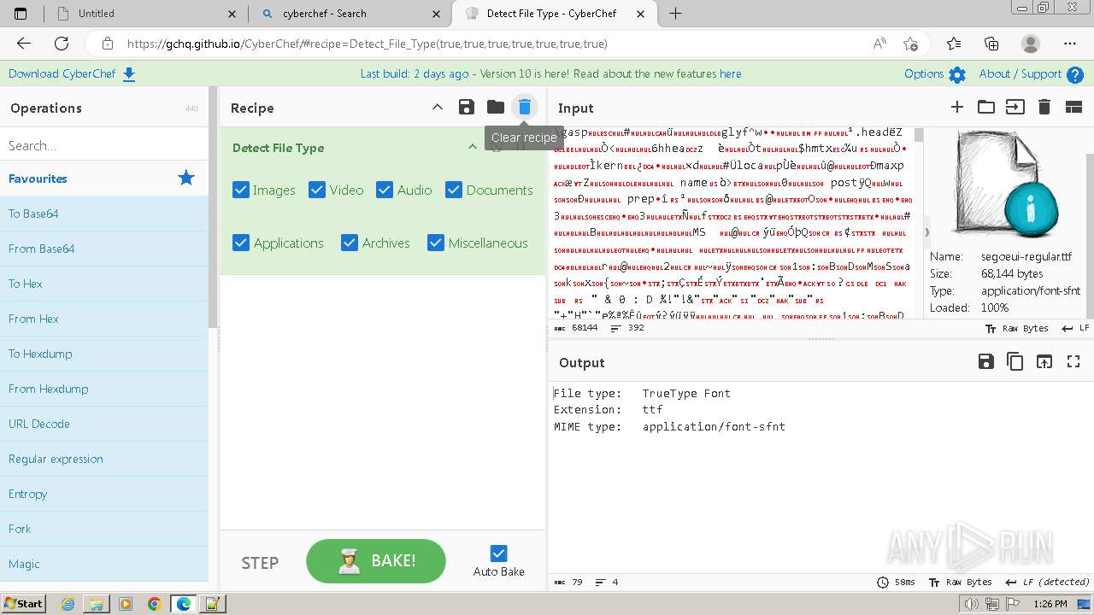Click the STEP button
Screen dimensions: 1094x615
coord(260,563)
